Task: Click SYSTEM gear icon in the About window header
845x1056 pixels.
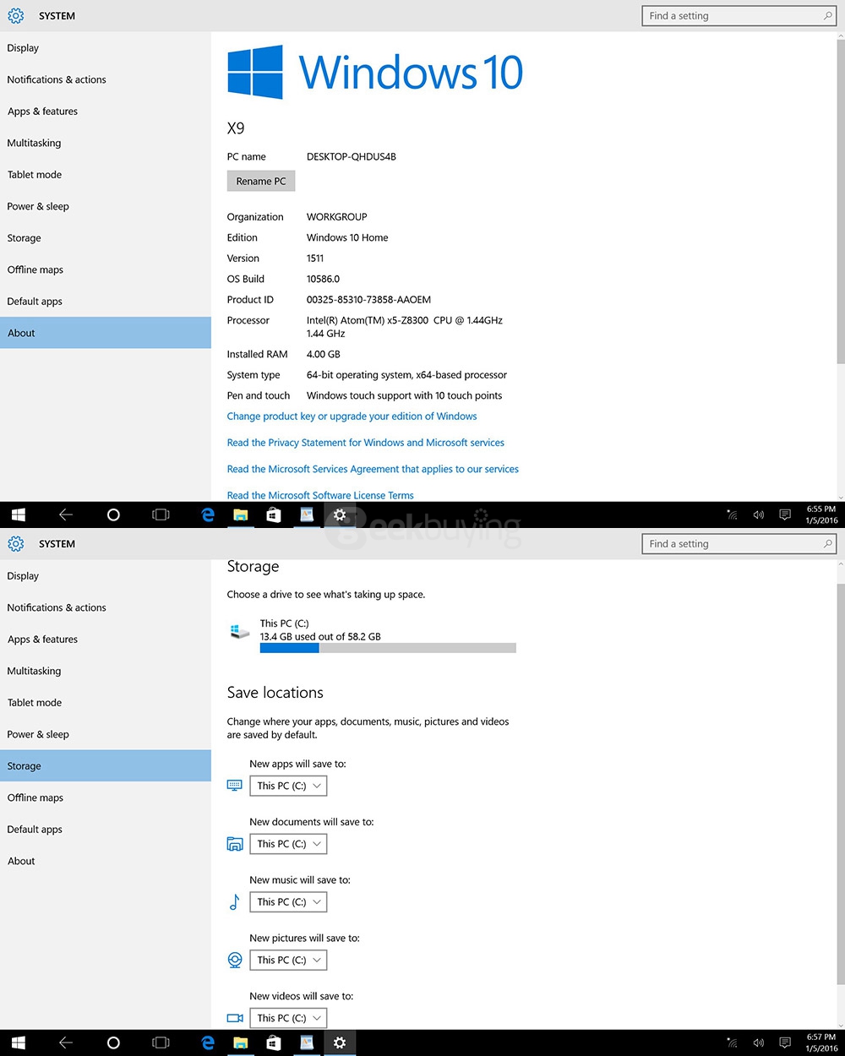Action: point(16,16)
